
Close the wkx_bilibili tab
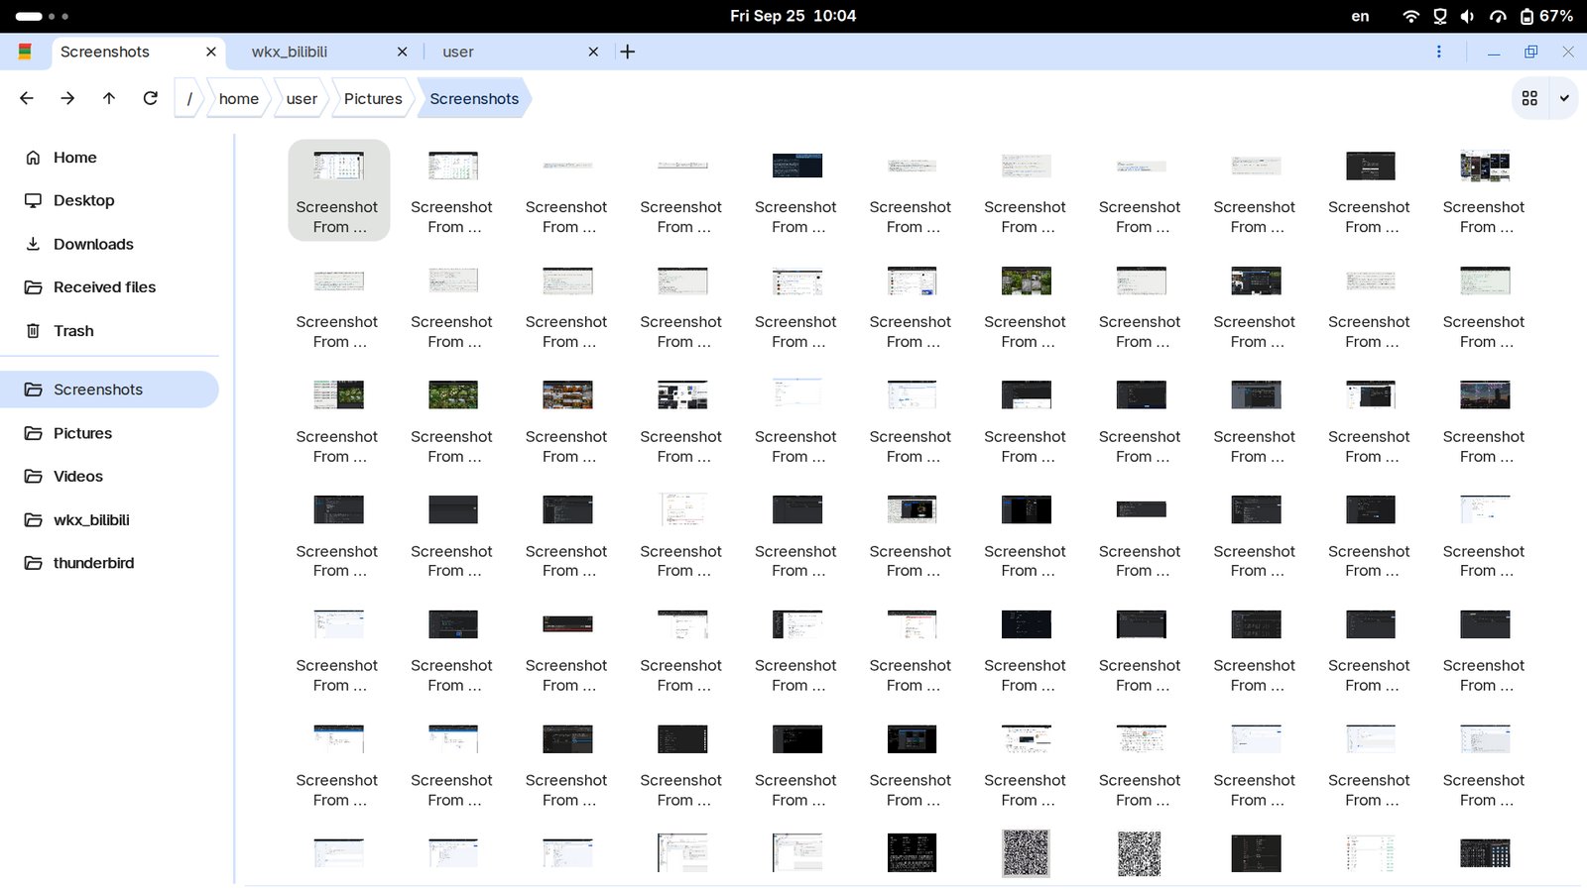pyautogui.click(x=402, y=52)
